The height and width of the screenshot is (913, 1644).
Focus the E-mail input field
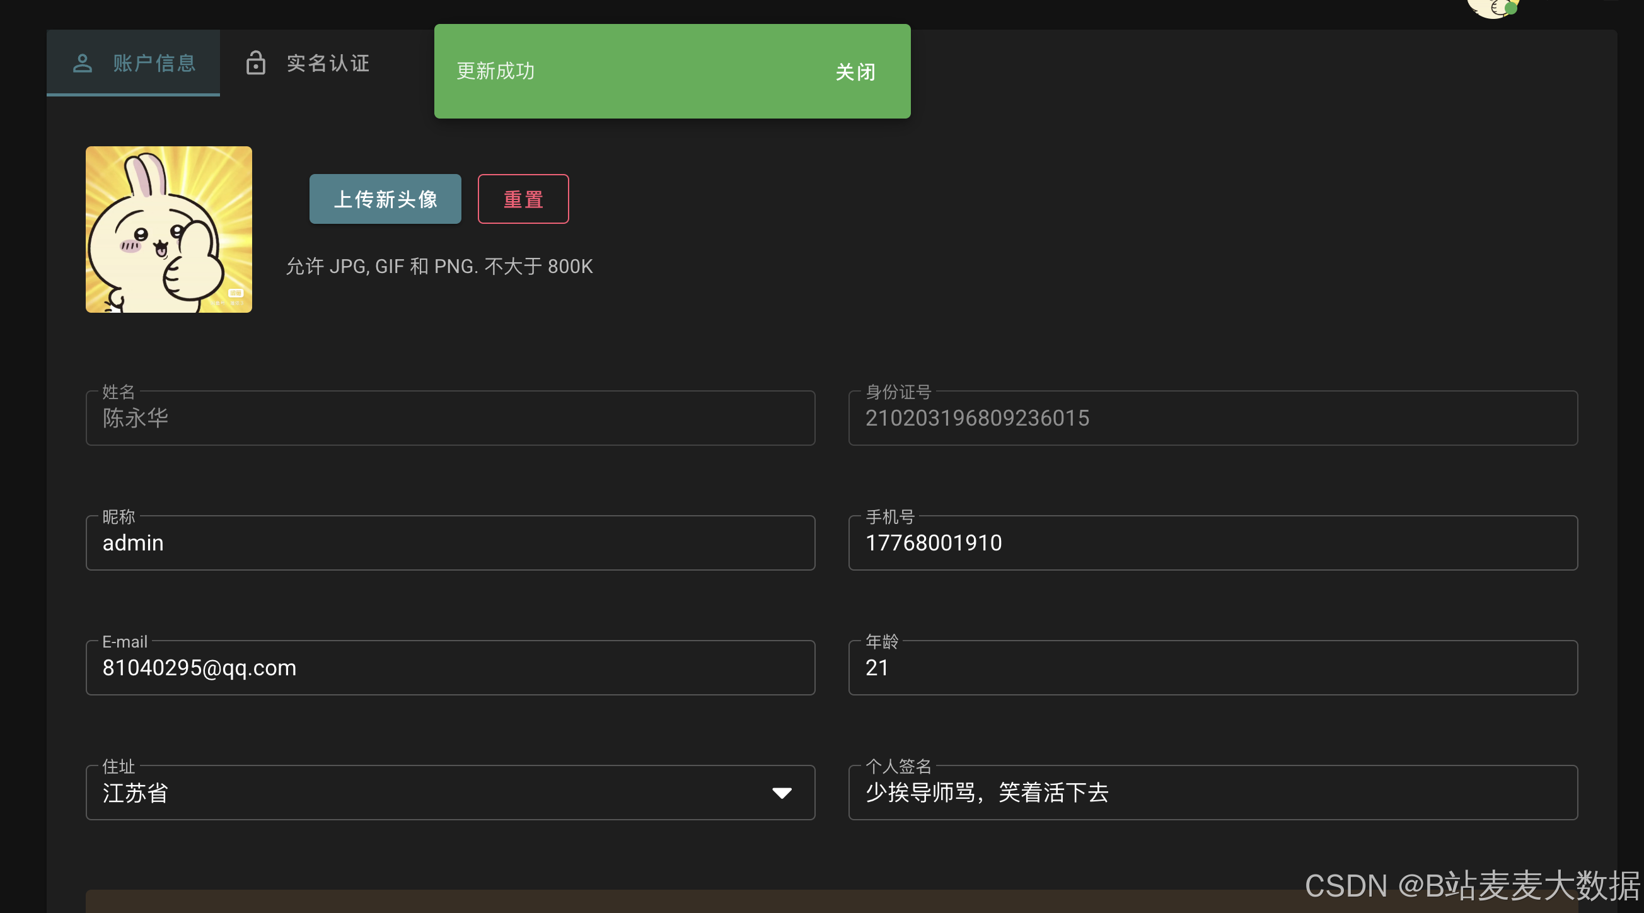[450, 668]
